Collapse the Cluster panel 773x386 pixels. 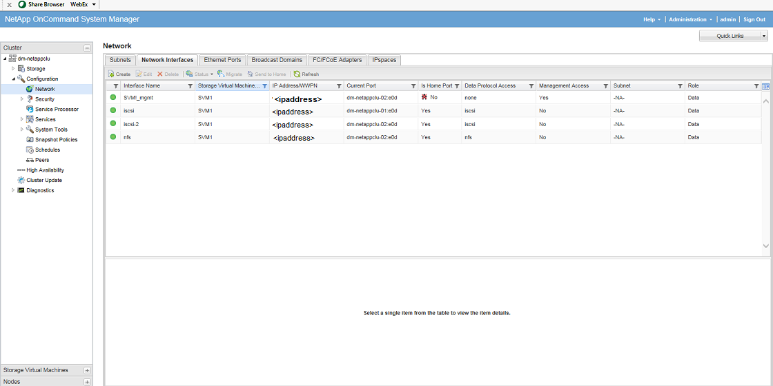[x=87, y=48]
